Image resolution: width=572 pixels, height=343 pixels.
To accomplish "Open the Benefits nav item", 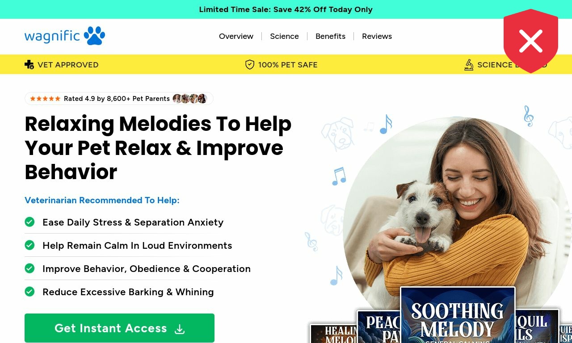I will [x=330, y=36].
